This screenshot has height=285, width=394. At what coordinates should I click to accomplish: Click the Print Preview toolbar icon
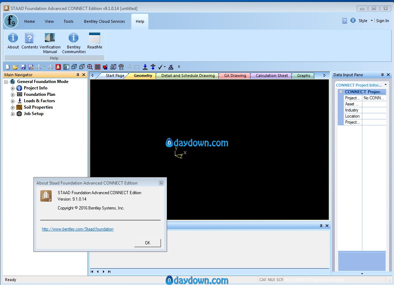pyautogui.click(x=51, y=67)
